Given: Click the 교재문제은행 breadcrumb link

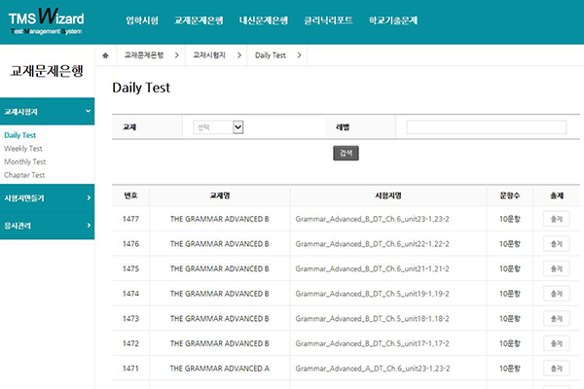Looking at the screenshot, I should 144,55.
